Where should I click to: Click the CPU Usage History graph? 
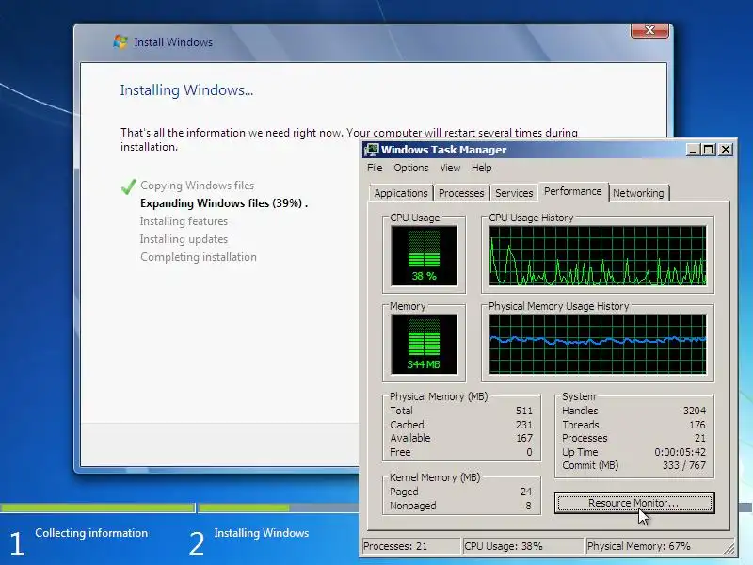(598, 256)
